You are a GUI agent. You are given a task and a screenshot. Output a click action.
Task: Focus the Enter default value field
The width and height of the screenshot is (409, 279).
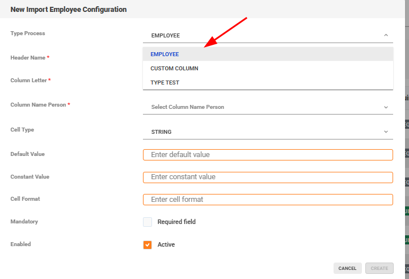pos(268,155)
